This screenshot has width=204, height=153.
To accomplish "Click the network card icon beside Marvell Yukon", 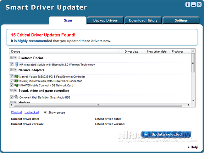I will (16, 76).
